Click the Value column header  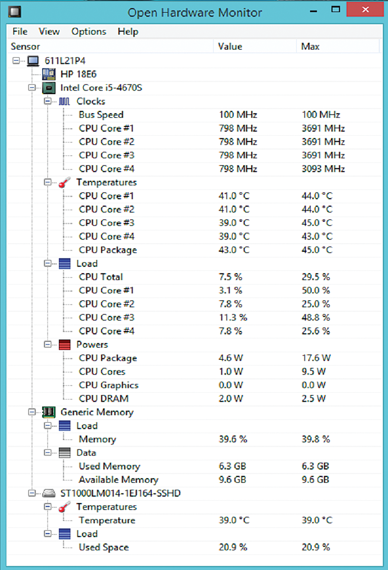click(x=230, y=47)
